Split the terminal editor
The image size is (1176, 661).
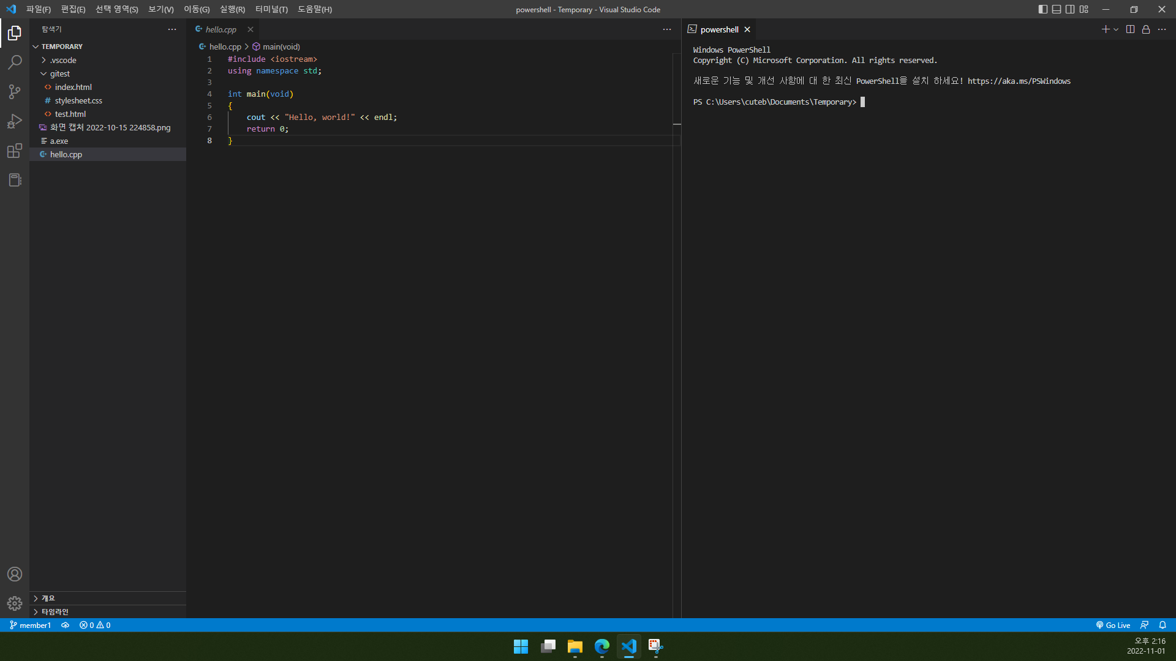pos(1131,29)
